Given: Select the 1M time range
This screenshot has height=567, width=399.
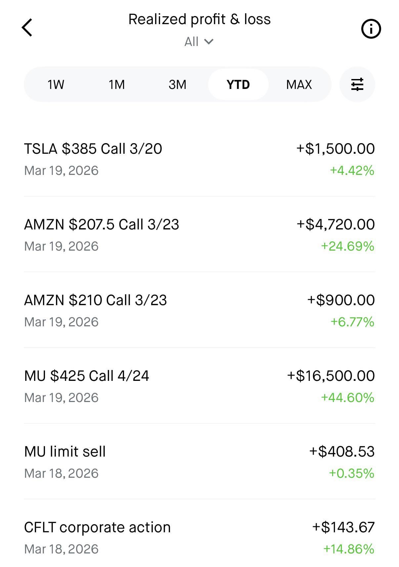Looking at the screenshot, I should coord(116,85).
